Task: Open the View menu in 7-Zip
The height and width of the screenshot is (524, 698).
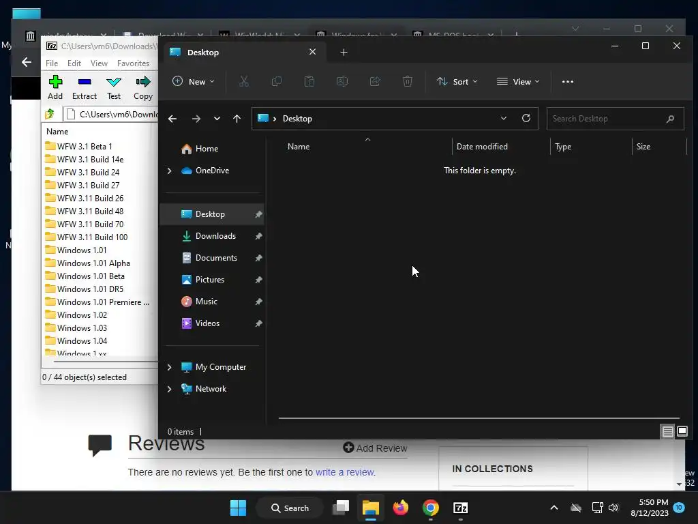Action: coord(99,63)
